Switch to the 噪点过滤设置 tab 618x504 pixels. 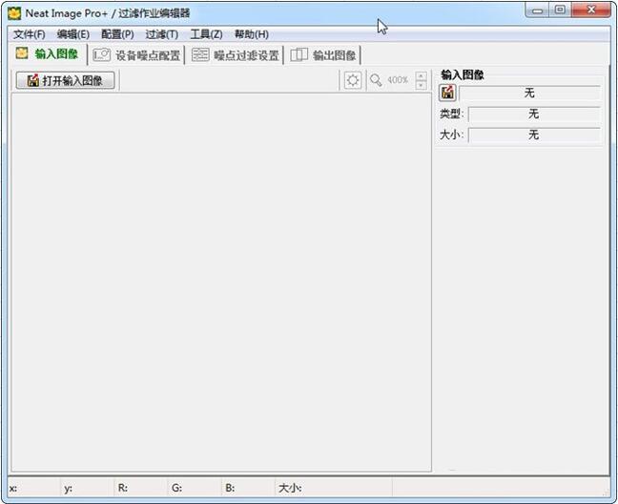(236, 54)
